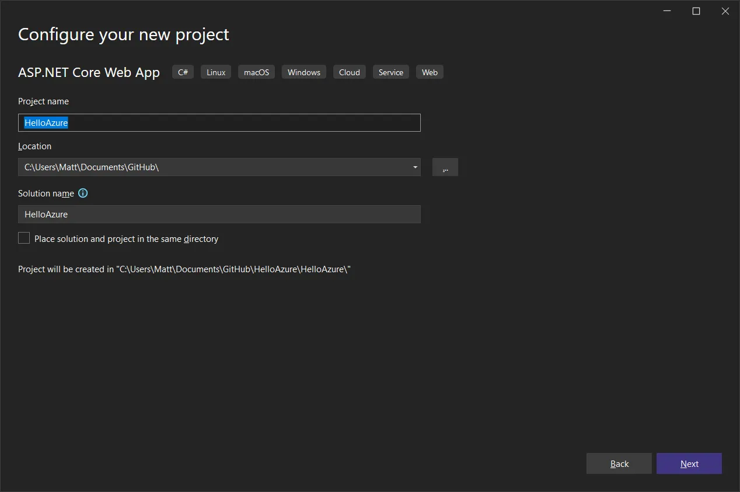
Task: Minimize the dialog window
Action: point(667,11)
